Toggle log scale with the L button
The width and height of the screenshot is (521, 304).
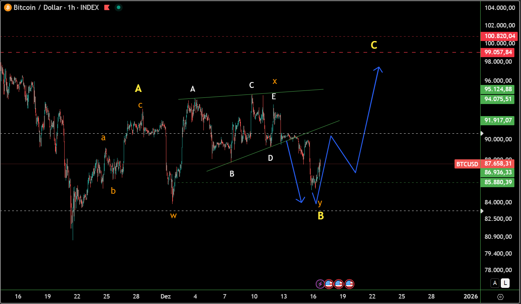tap(506, 283)
